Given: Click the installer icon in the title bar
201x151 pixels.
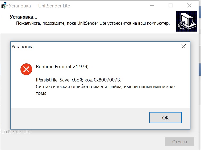Looking at the screenshot, I should [4, 5].
